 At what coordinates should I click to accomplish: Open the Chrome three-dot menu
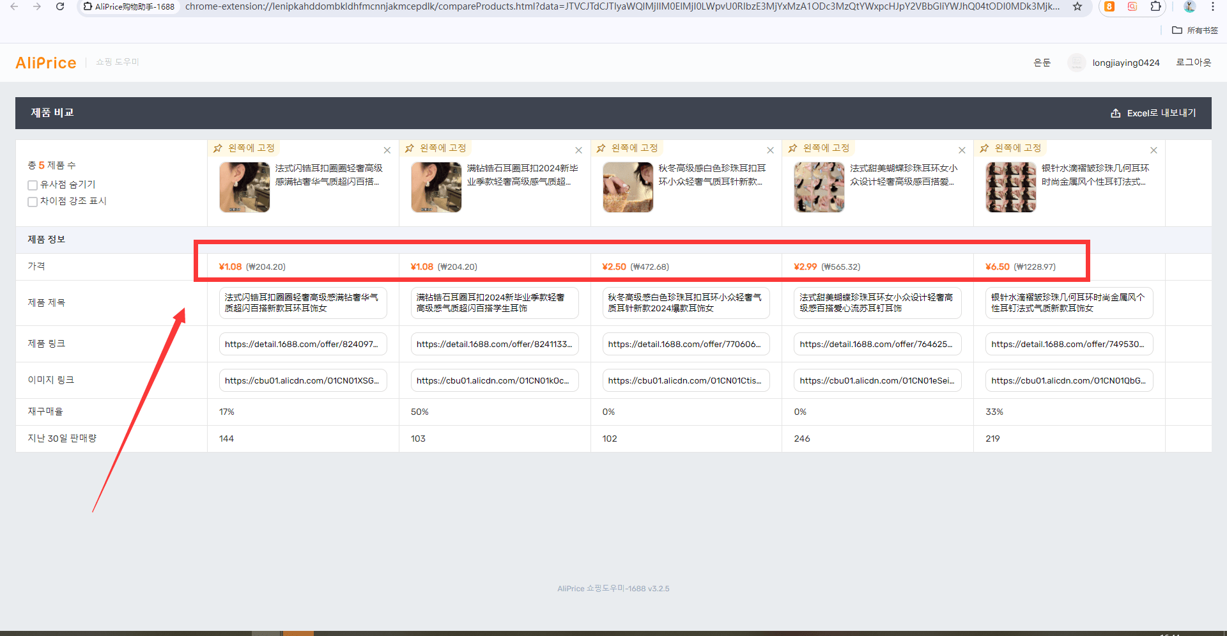tap(1213, 6)
